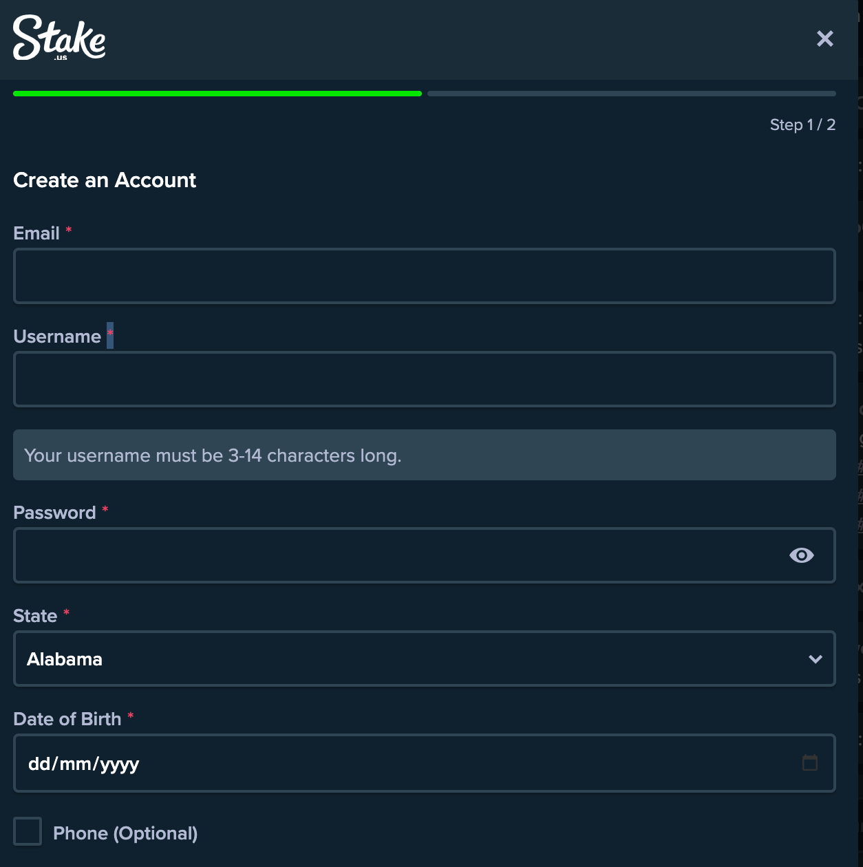Focus the Email input field
Screen dimensions: 863x867
point(424,276)
